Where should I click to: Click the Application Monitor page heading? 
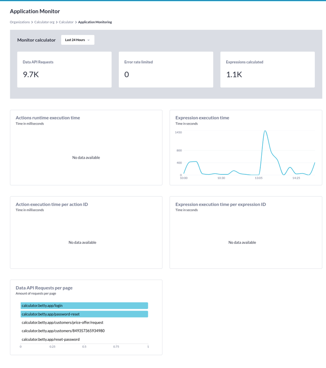tap(35, 11)
